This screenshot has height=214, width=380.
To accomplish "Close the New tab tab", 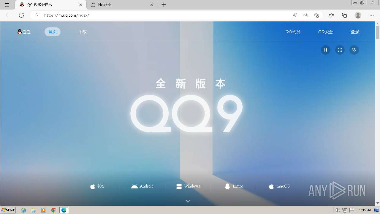I will pos(152,5).
